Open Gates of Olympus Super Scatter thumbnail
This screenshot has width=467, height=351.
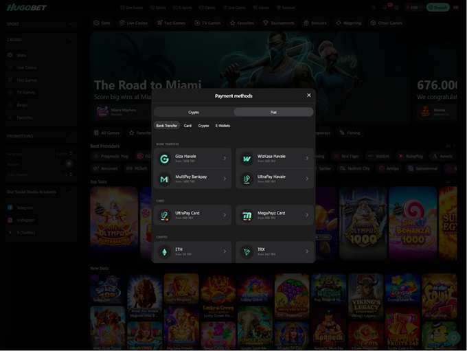coord(114,223)
